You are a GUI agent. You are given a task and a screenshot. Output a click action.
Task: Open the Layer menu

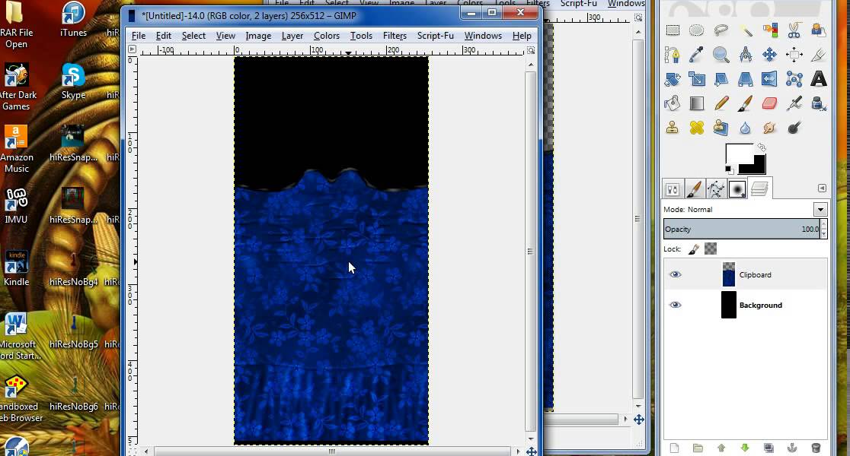coord(292,36)
